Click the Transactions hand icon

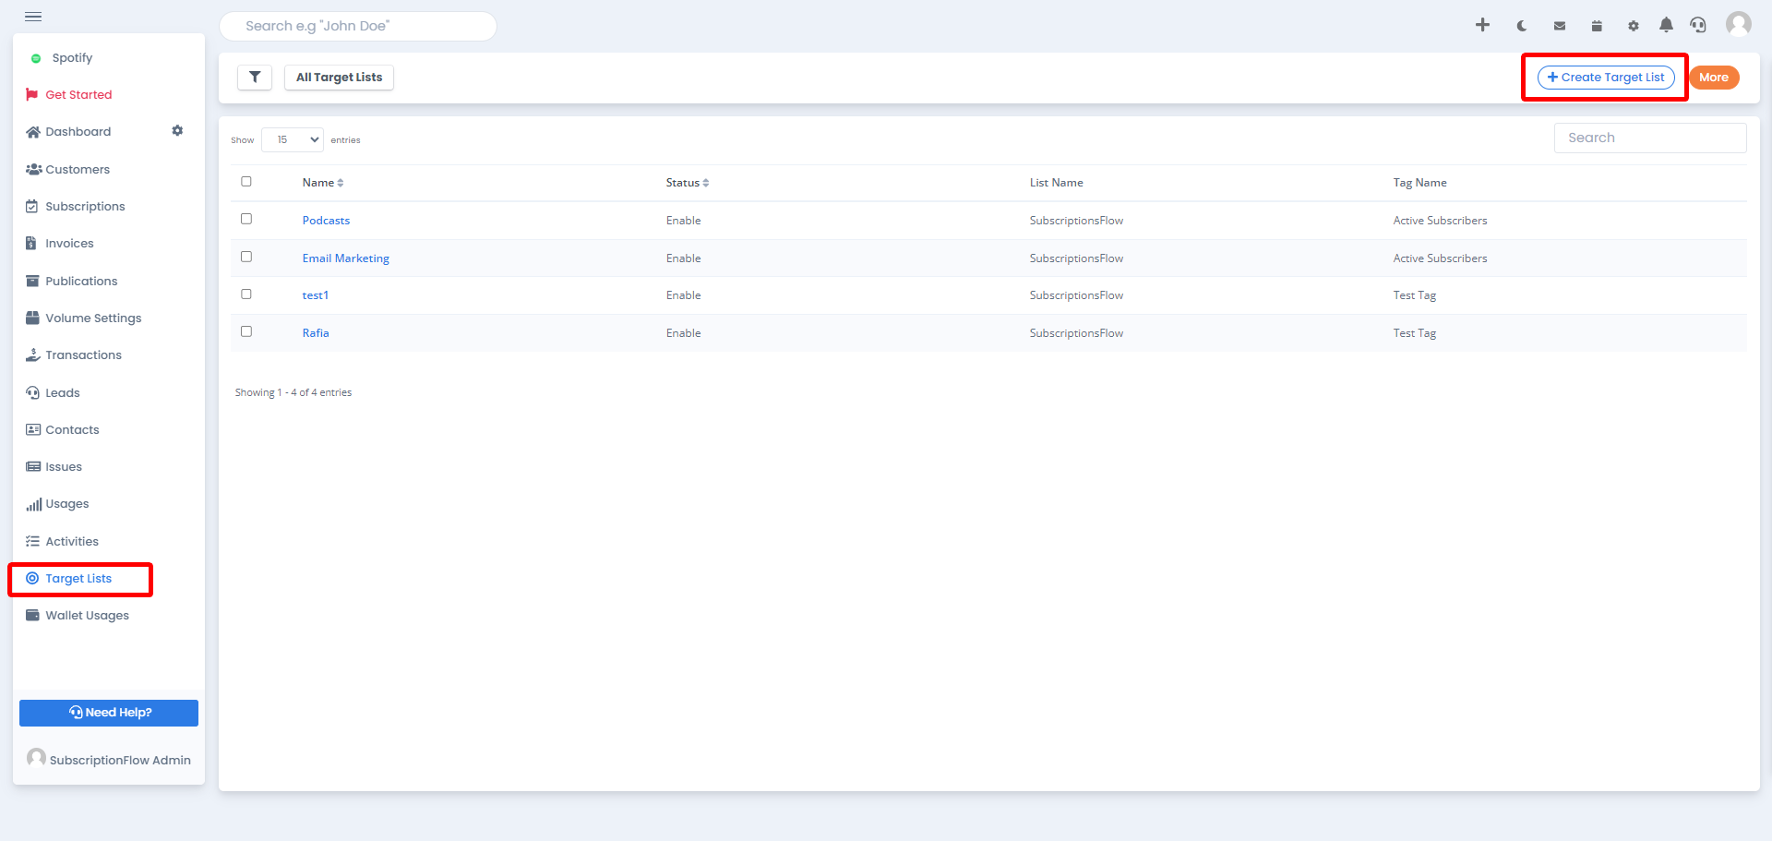(33, 354)
